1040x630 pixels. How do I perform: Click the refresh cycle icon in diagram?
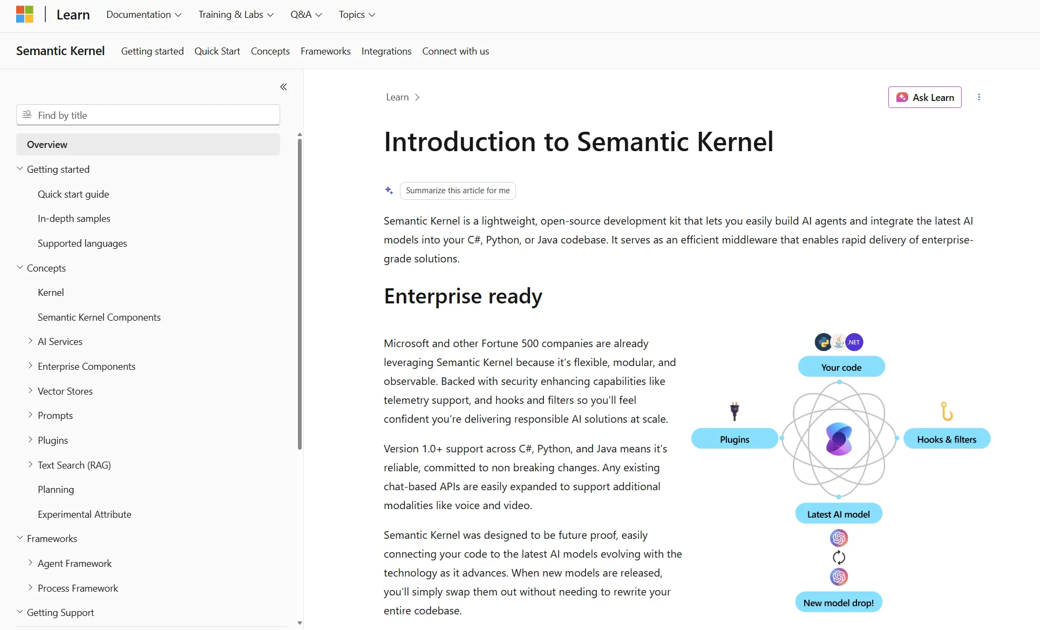pos(839,558)
